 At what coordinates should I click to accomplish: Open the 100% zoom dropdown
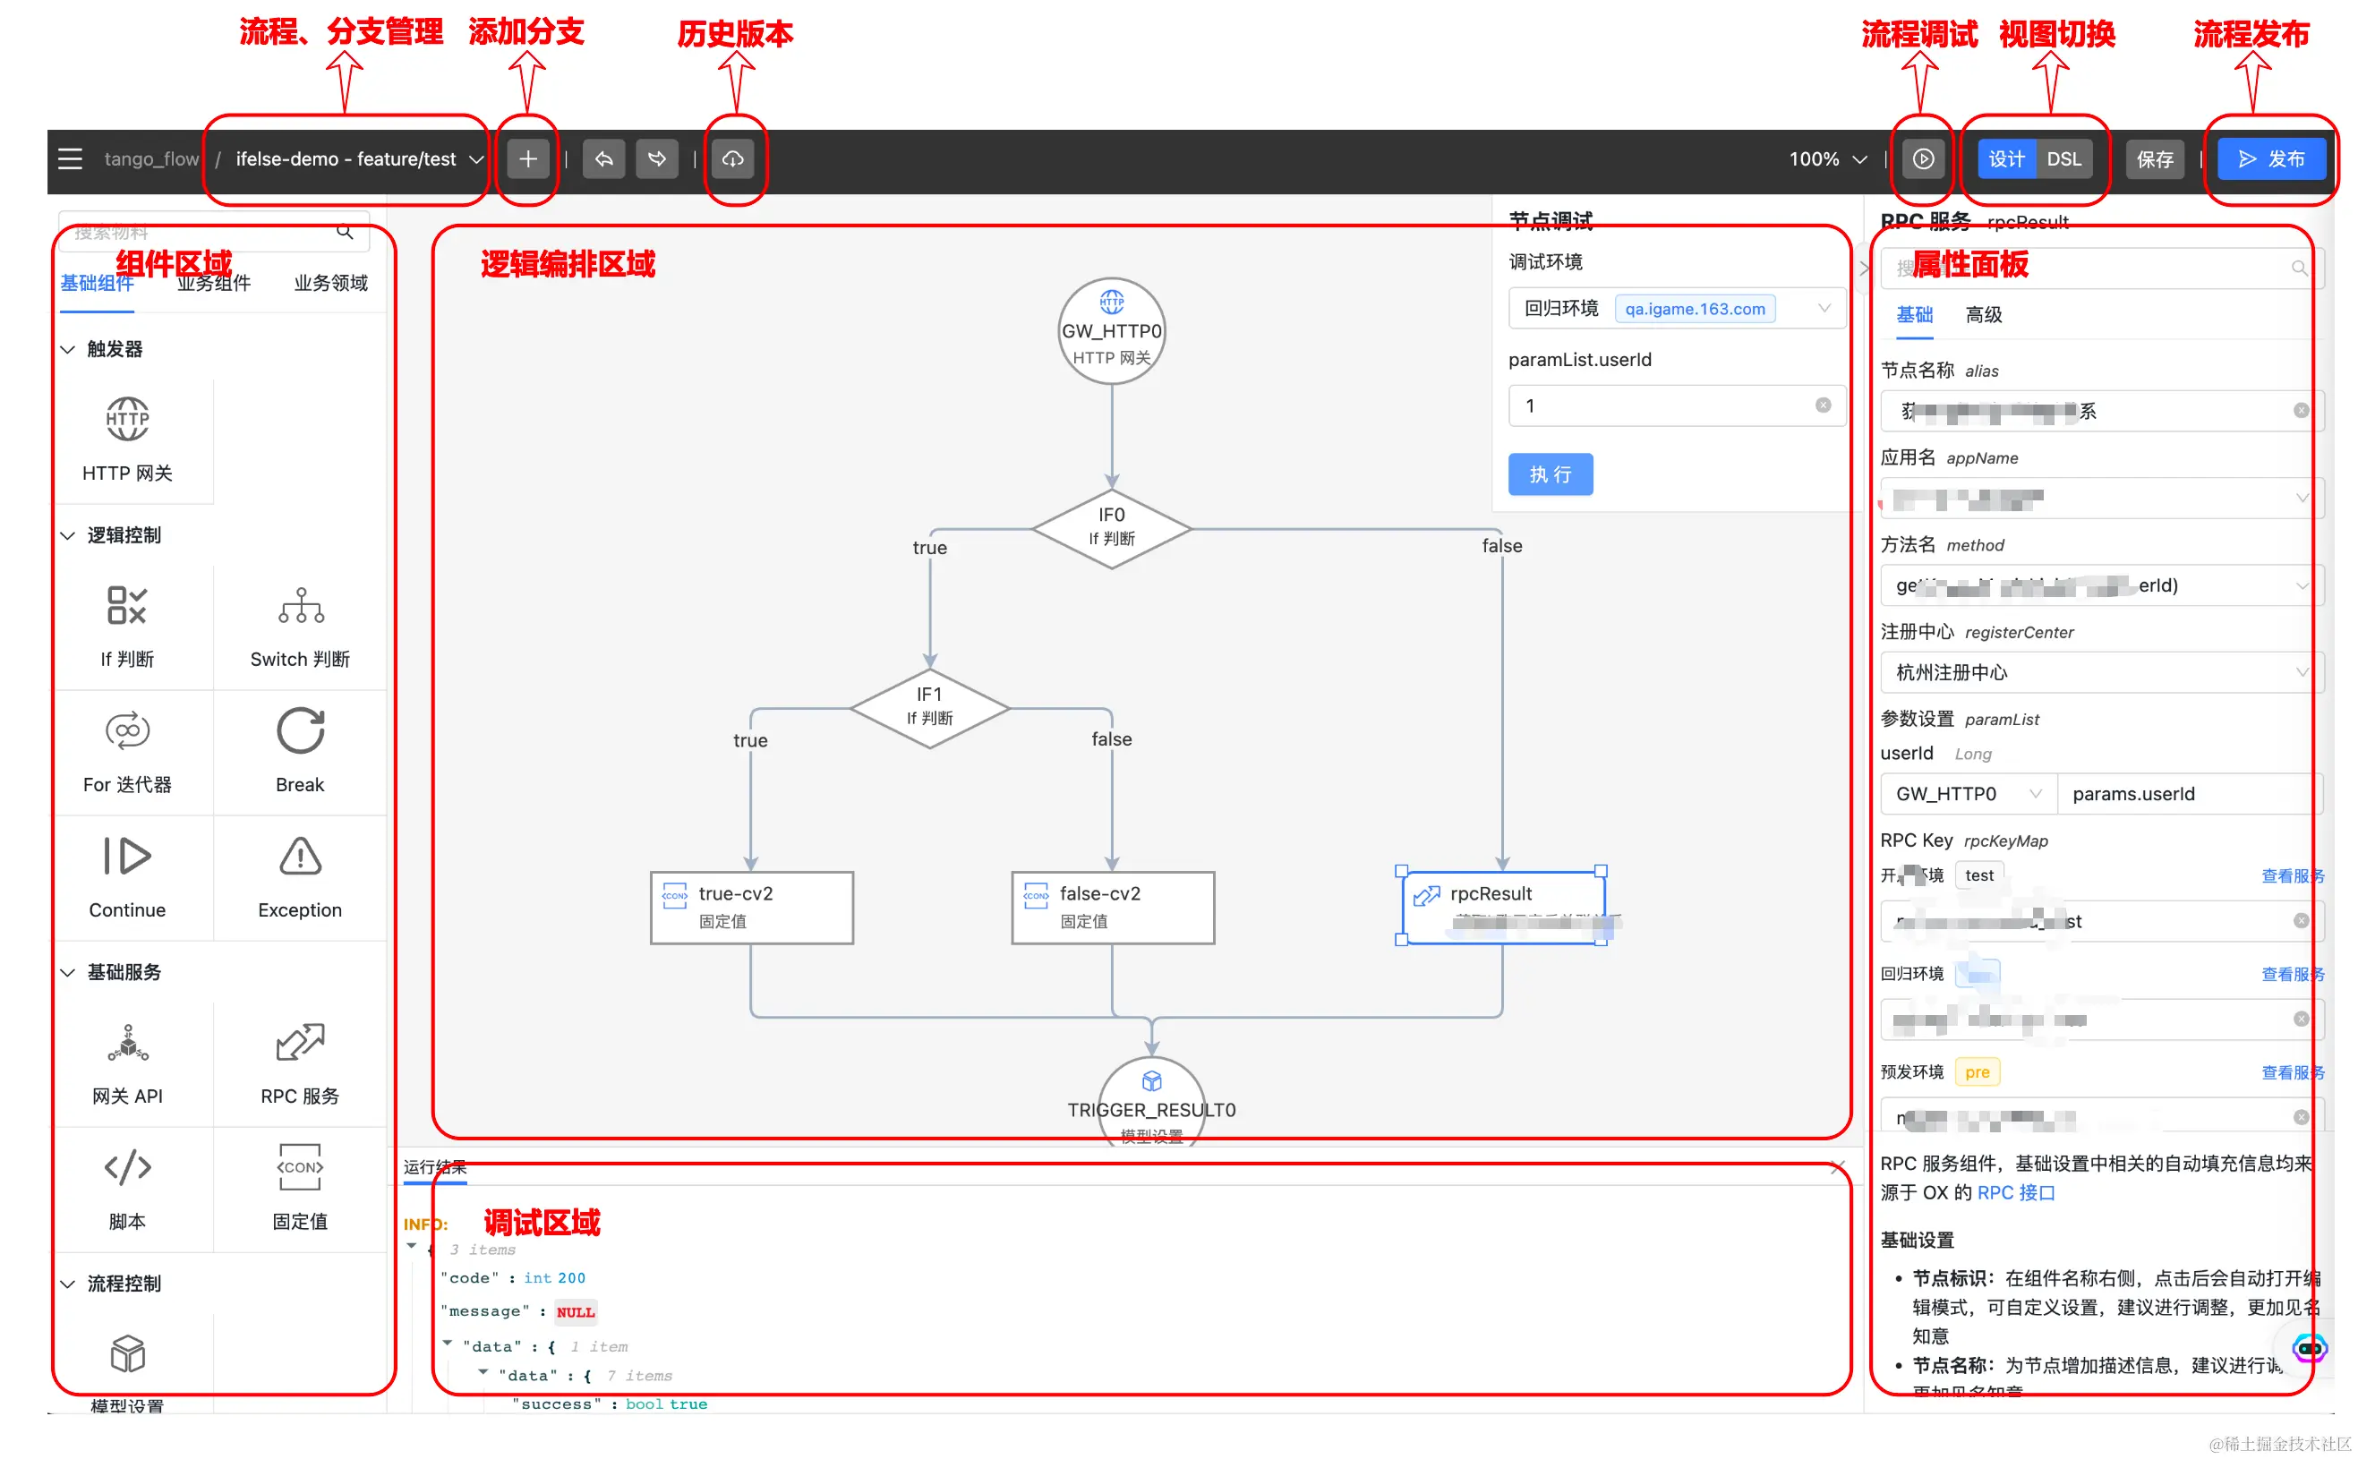pyautogui.click(x=1827, y=159)
